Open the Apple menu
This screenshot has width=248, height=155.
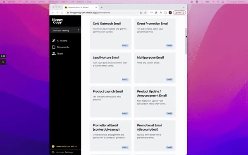click(4, 2)
